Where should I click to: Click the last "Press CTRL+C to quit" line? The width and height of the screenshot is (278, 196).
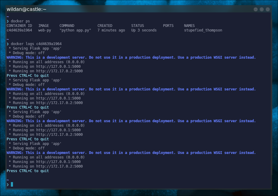pyautogui.click(x=28, y=171)
